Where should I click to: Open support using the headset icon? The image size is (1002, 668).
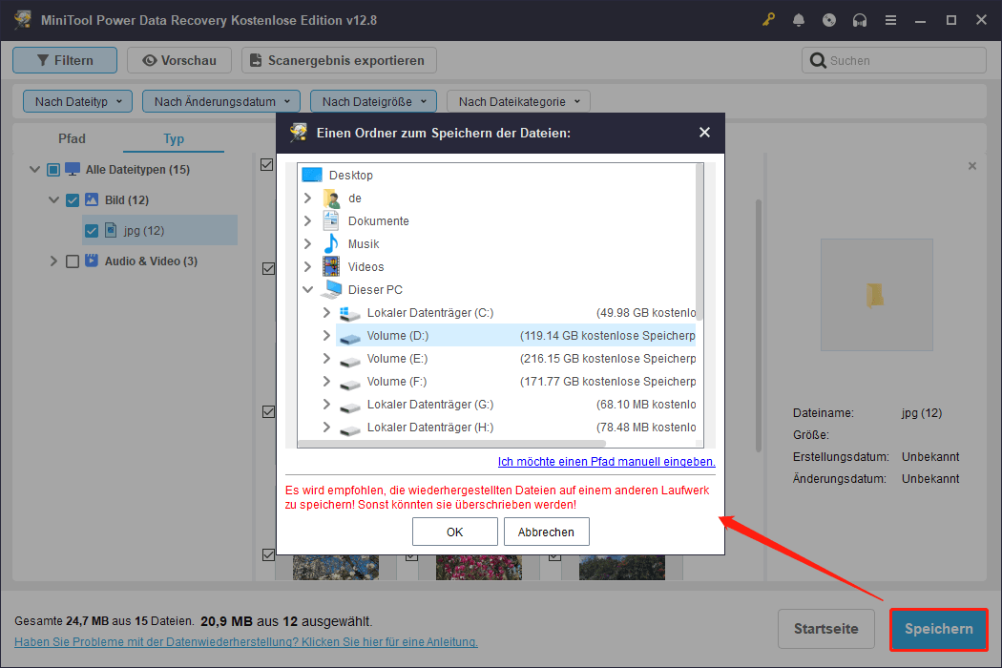[860, 19]
